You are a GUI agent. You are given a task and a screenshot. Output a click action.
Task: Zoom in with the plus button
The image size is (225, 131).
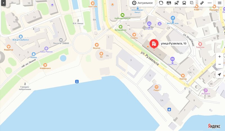[x=219, y=57]
